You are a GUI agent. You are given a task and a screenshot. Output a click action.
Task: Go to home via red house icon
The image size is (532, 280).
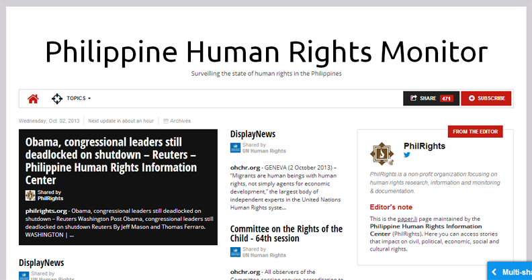[x=33, y=99]
